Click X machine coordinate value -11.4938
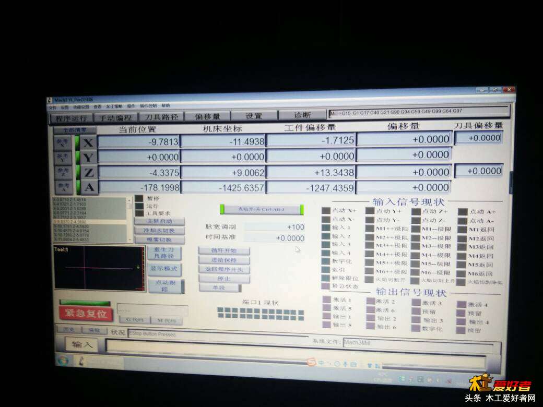543x407 pixels. [222, 141]
